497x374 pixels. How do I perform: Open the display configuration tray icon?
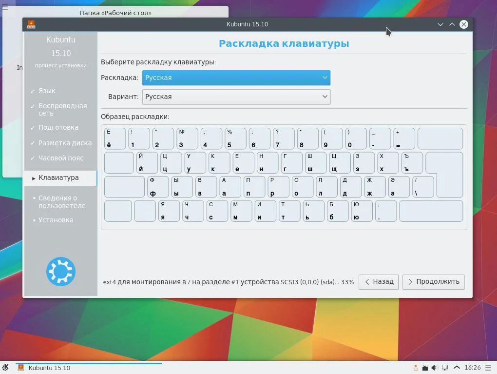click(445, 368)
